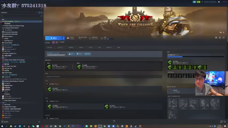
Task: Select Devil May Cry 5 in library
Action: pos(9,41)
